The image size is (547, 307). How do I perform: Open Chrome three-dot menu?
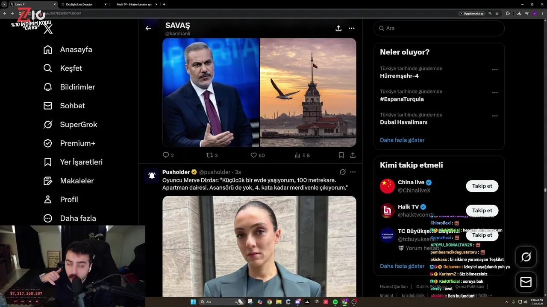point(542,14)
